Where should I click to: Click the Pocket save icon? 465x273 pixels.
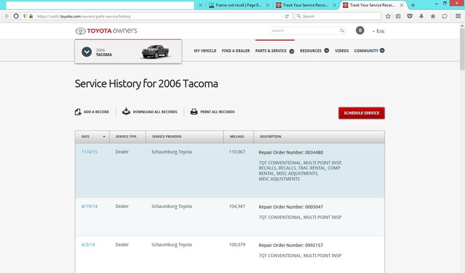point(410,16)
